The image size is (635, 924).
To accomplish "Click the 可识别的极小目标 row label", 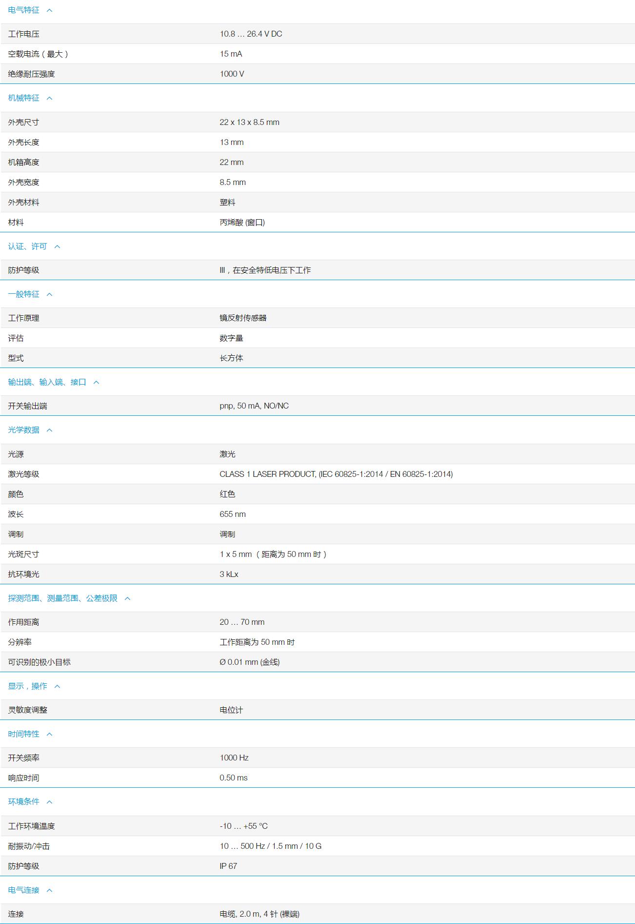I will pyautogui.click(x=39, y=662).
